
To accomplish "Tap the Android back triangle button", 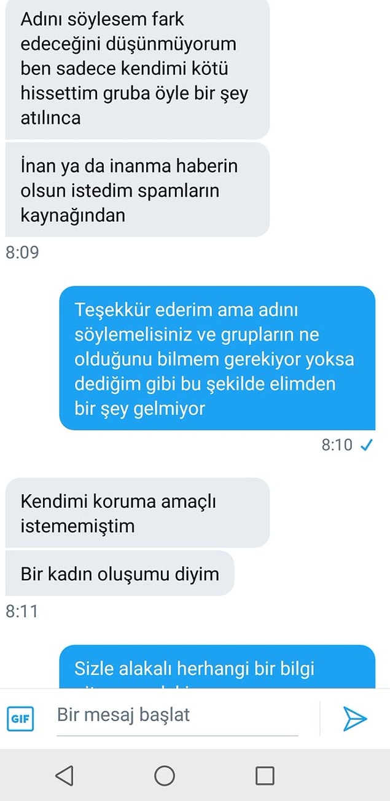I will click(x=64, y=775).
